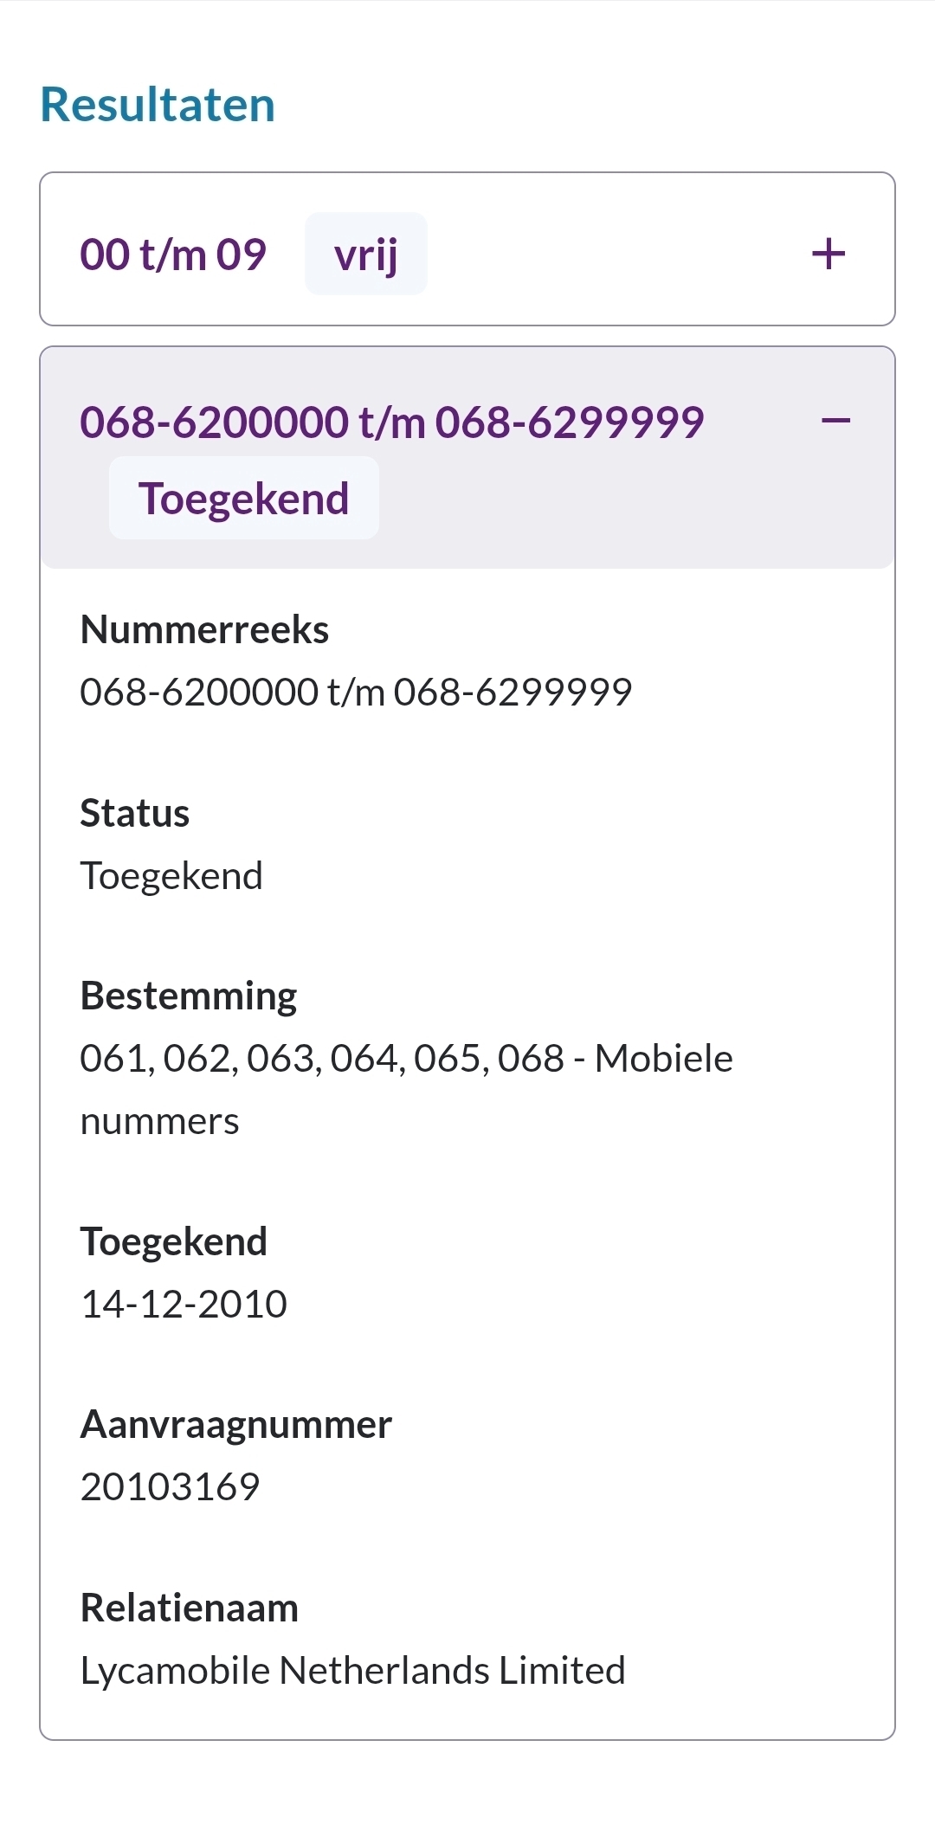Expand the 00 t/m 09 row with plus icon

(828, 254)
